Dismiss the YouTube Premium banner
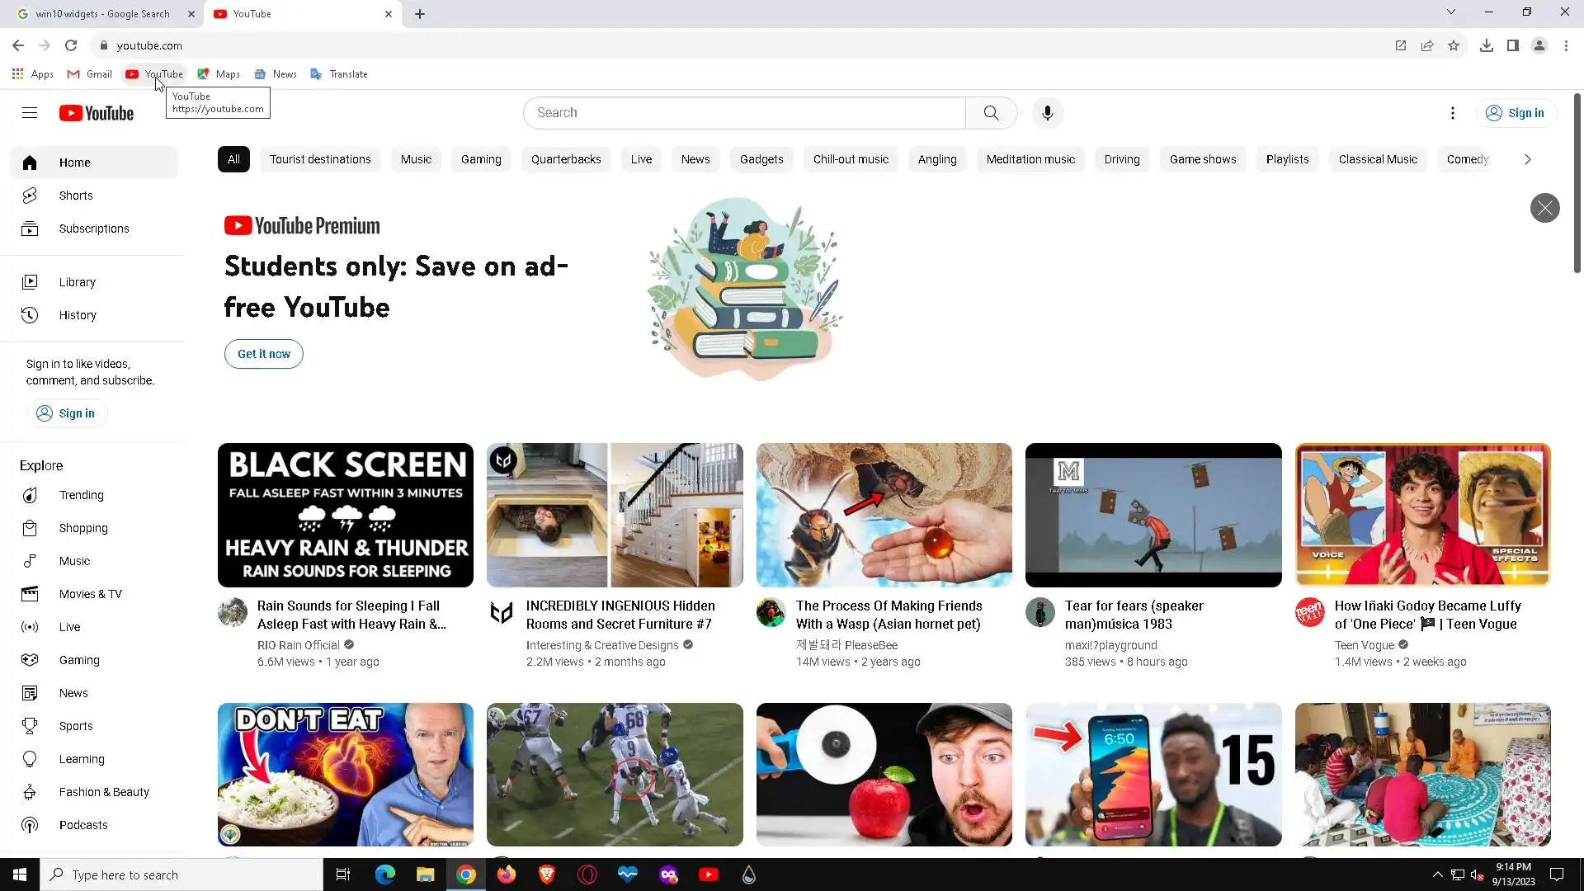 [x=1544, y=208]
